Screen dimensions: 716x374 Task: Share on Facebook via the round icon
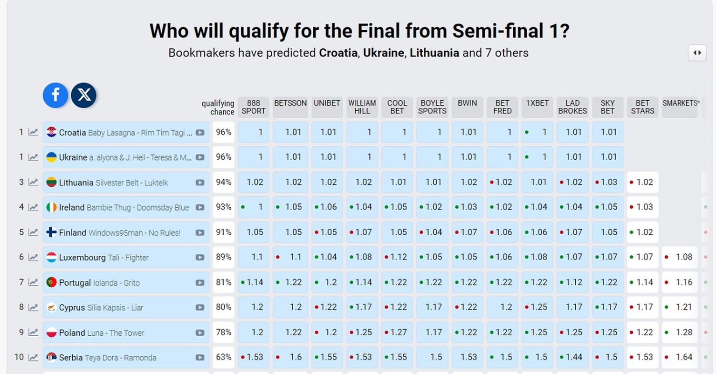point(55,95)
